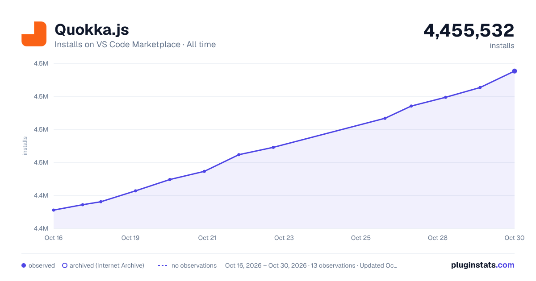This screenshot has height=281, width=536.
Task: Click the filled 'observed' legend dot
Action: pyautogui.click(x=24, y=265)
